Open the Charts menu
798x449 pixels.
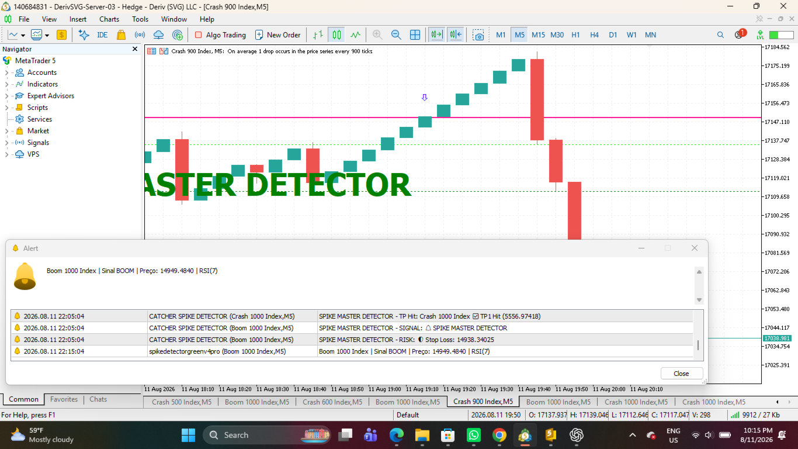[x=109, y=19]
